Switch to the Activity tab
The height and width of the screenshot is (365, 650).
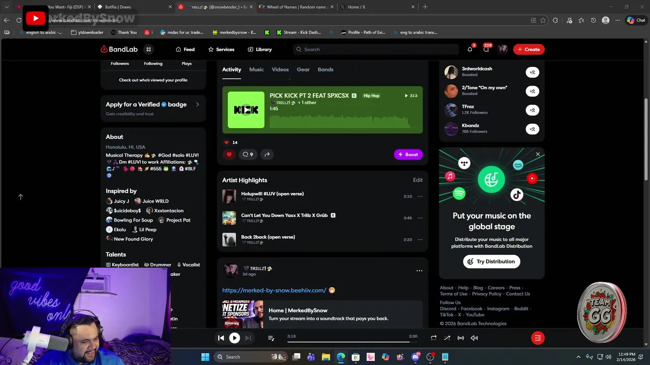232,69
